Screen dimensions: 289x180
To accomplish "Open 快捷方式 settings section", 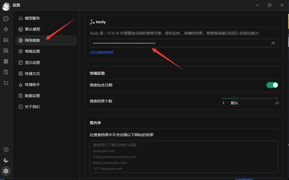I will tap(46, 74).
